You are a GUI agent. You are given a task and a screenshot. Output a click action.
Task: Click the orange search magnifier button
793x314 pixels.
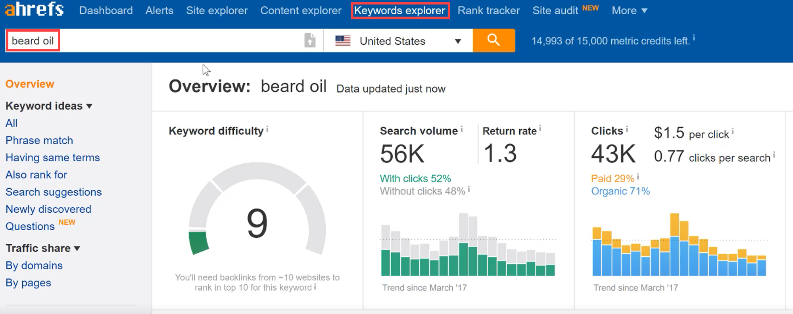pos(493,40)
